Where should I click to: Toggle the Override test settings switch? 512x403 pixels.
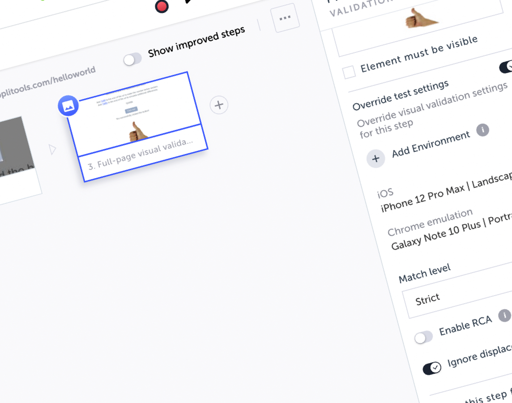pos(506,66)
